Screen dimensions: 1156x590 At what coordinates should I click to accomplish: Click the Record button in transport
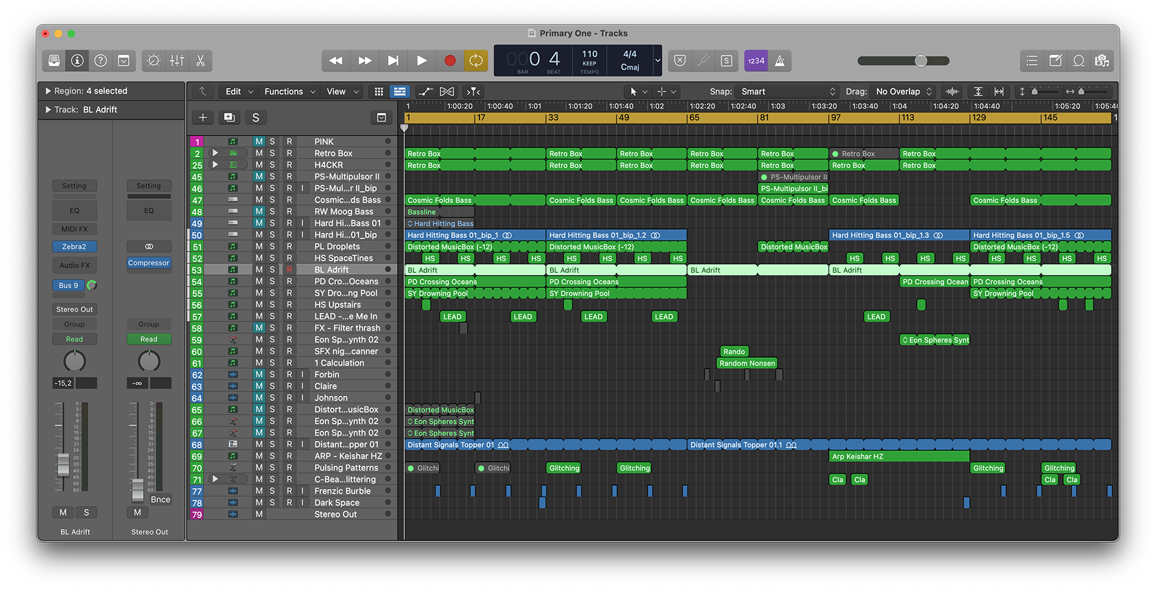point(450,61)
